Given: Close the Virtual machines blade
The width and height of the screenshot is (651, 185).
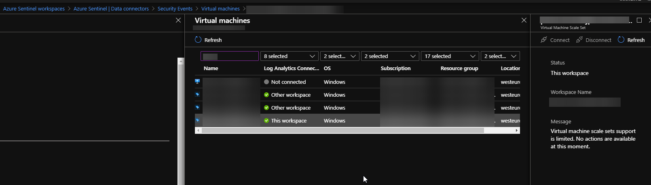Looking at the screenshot, I should coord(524,20).
